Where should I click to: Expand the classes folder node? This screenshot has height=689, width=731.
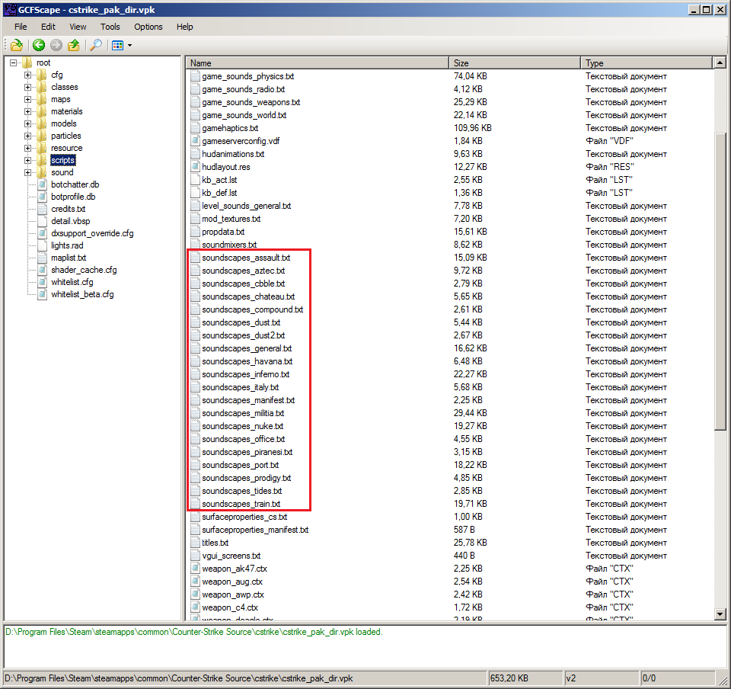[27, 87]
